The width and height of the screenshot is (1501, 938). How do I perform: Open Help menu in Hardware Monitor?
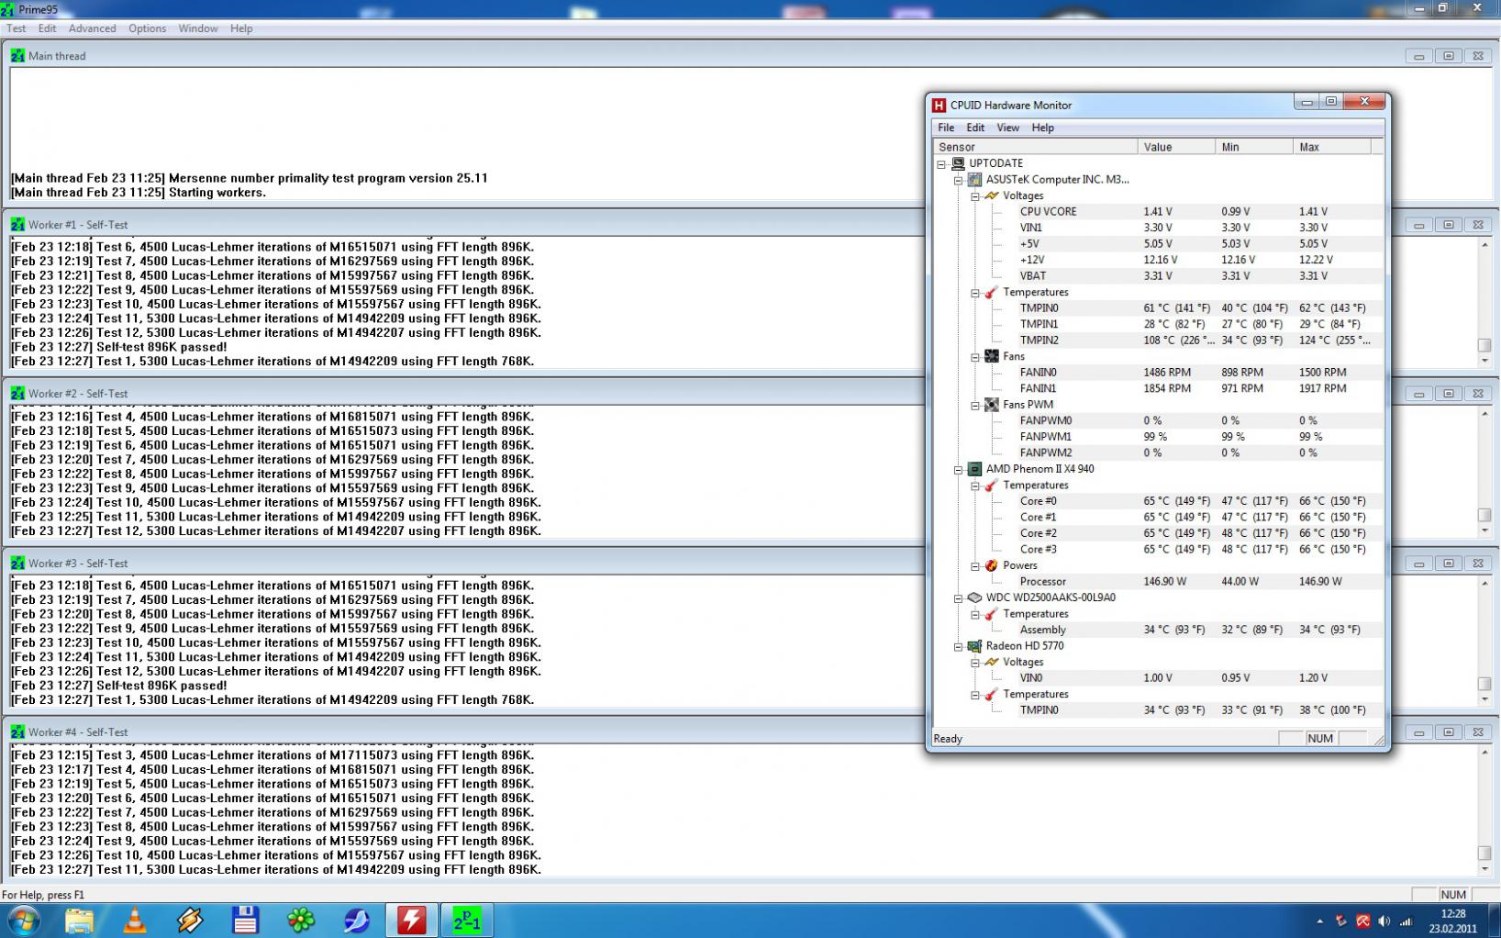coord(1042,128)
